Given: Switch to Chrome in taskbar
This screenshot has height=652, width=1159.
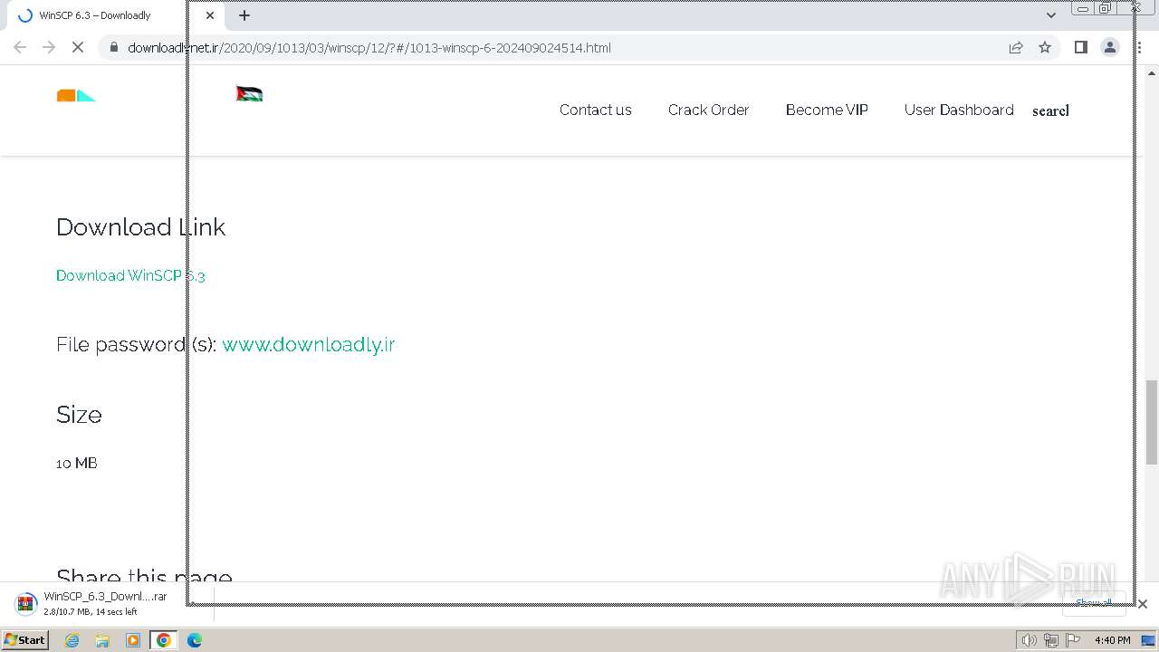Looking at the screenshot, I should tap(164, 640).
